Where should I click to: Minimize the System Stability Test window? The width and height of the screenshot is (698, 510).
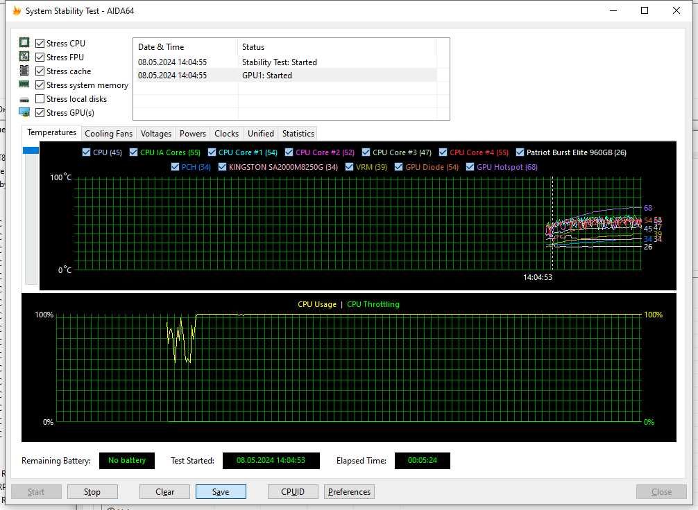tap(613, 10)
